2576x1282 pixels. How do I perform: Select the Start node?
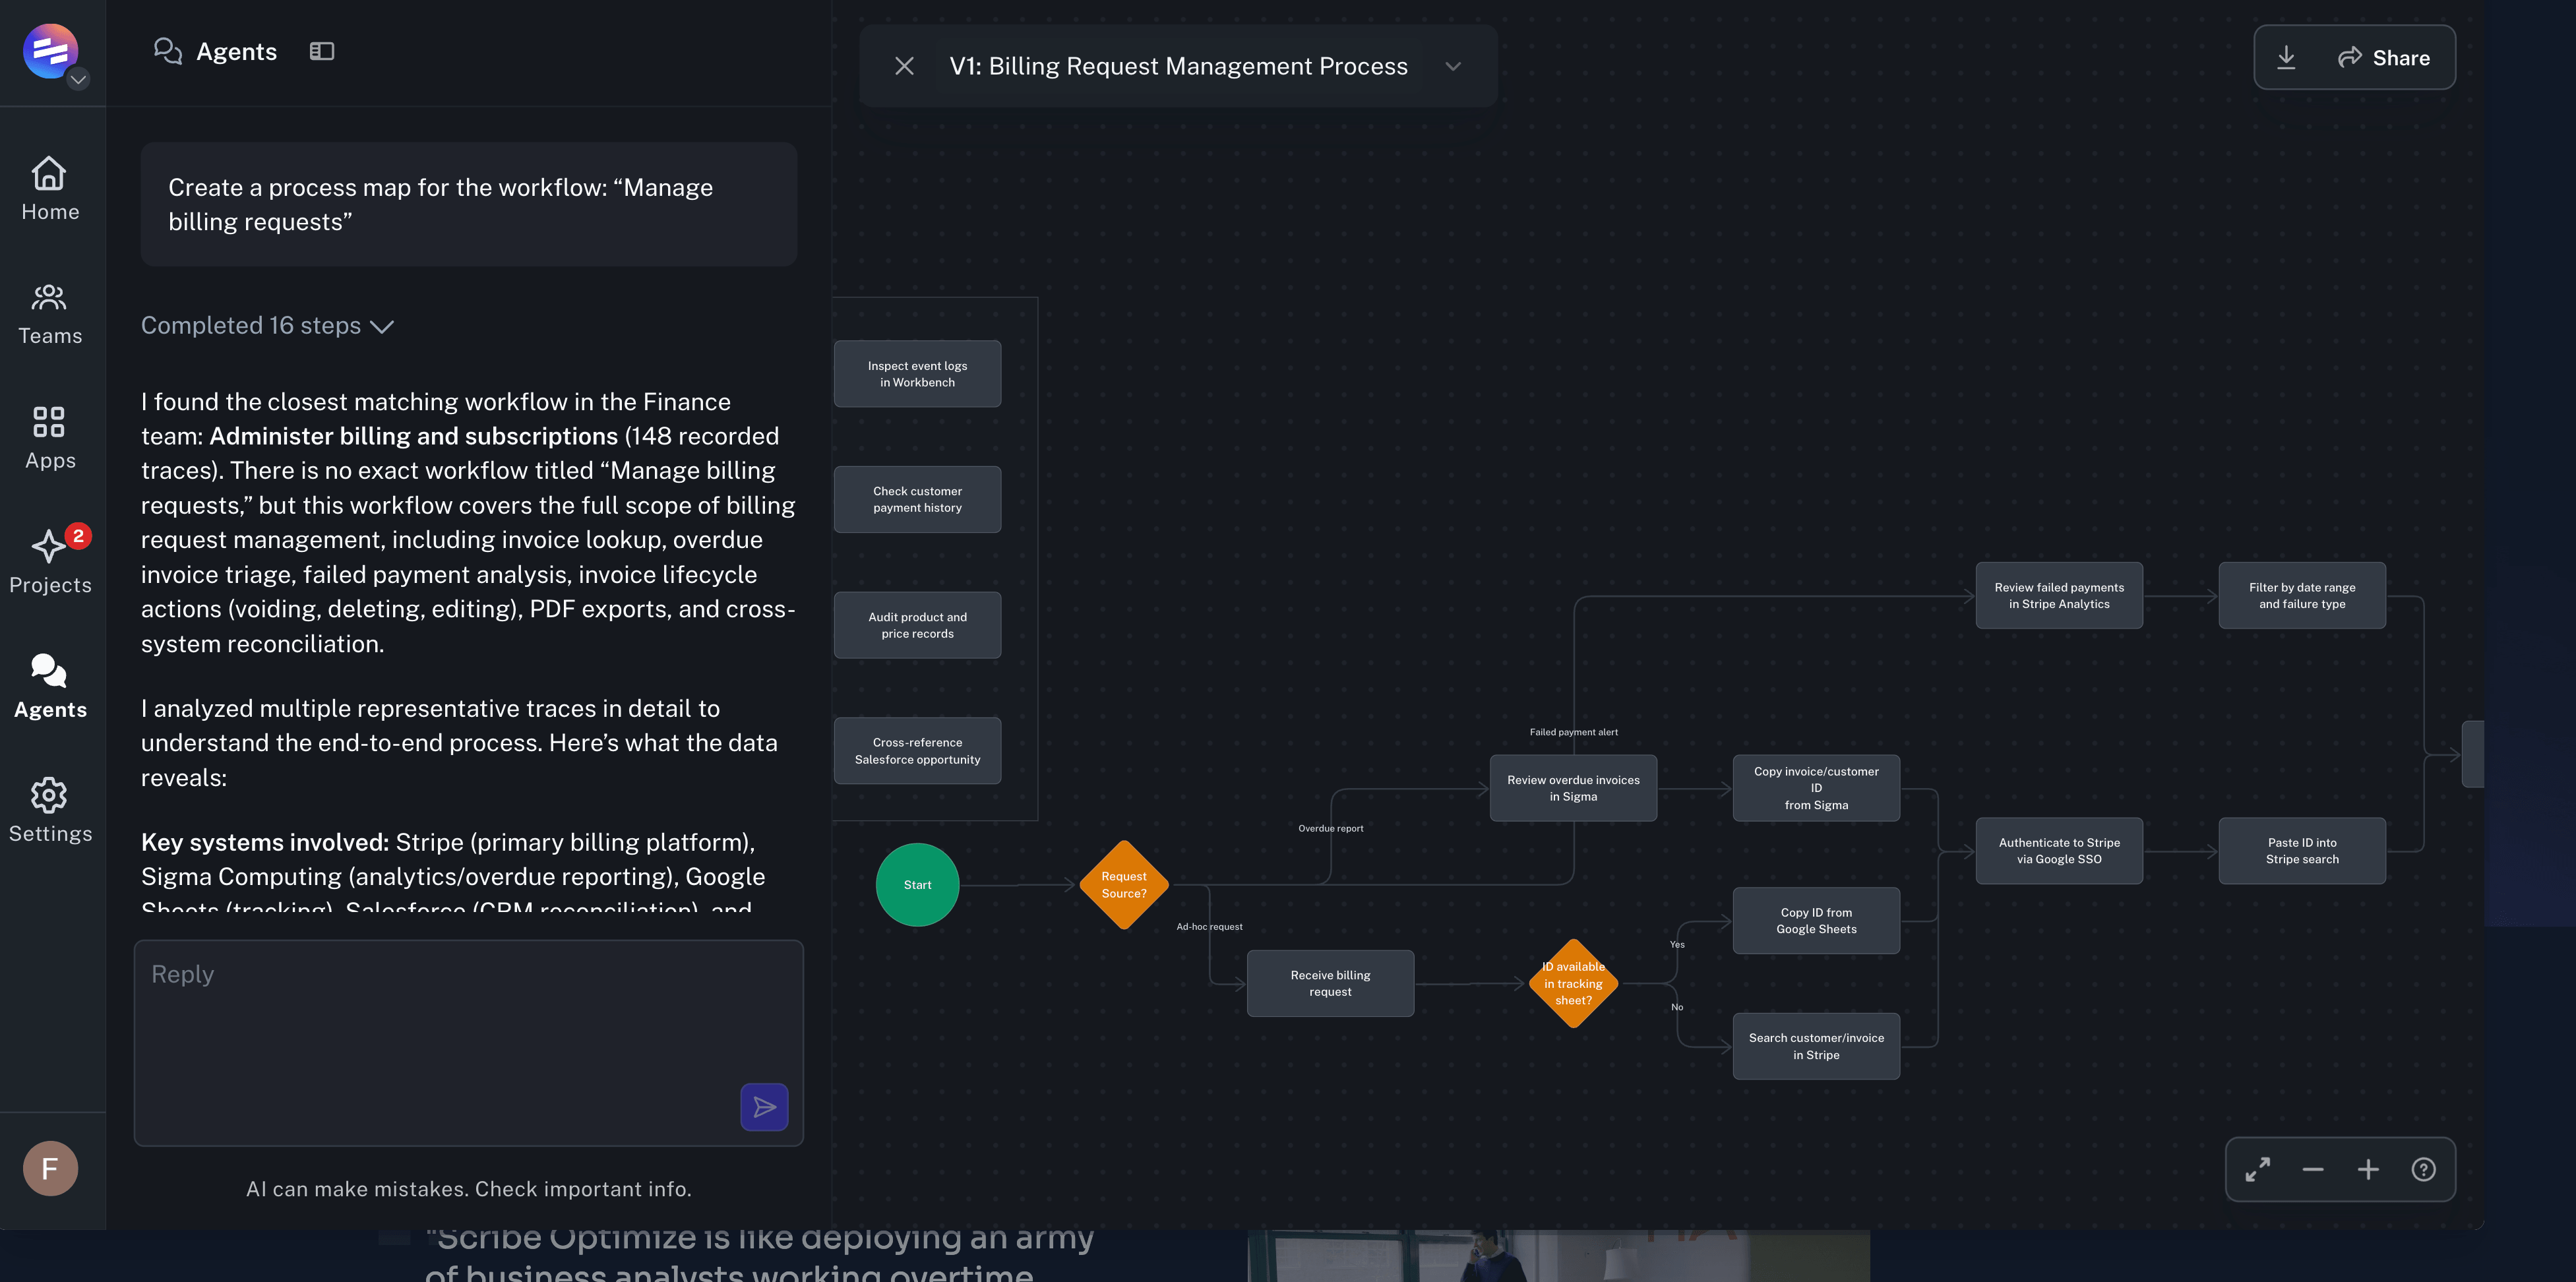[x=917, y=885]
